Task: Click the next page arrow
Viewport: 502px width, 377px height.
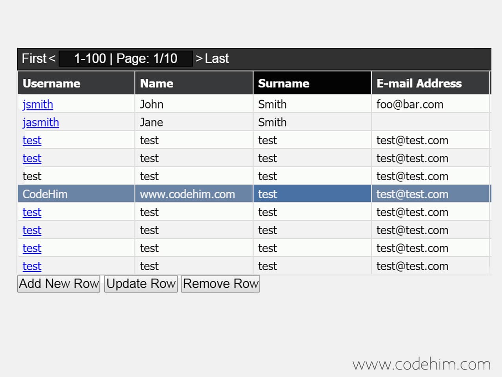Action: tap(199, 59)
